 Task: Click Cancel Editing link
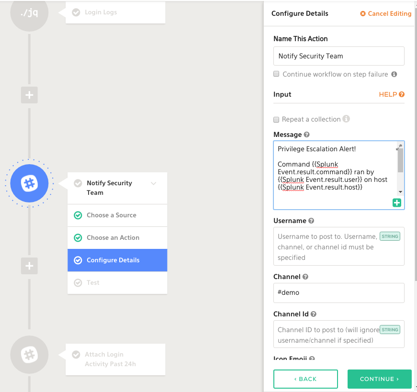tap(386, 14)
